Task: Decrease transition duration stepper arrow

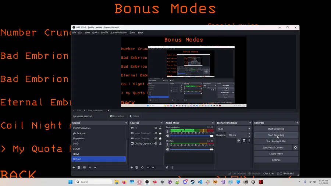Action: point(249,136)
